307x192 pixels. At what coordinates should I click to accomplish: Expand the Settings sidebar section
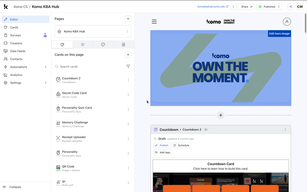click(x=45, y=83)
